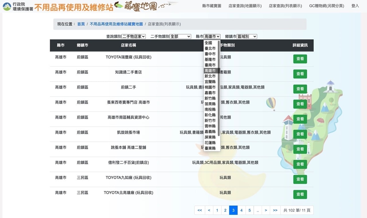The height and width of the screenshot is (218, 367).
Task: Open 店家查詢(列表顯示) menu item
Action: 285,6
